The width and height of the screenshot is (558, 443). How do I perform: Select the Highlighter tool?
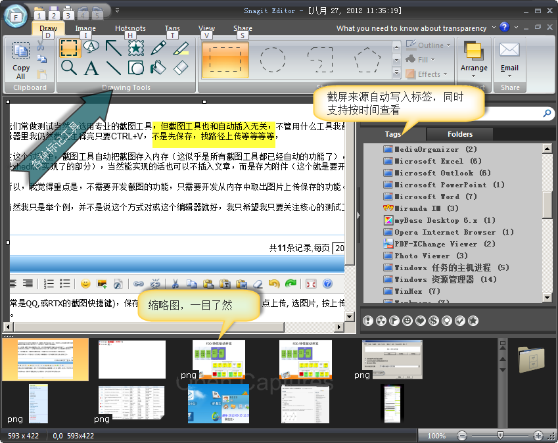181,48
